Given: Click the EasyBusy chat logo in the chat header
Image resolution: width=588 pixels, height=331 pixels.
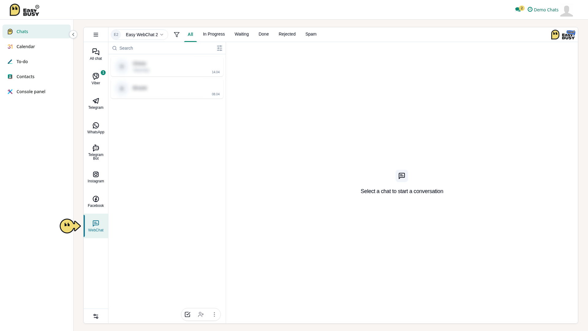Looking at the screenshot, I should (563, 35).
